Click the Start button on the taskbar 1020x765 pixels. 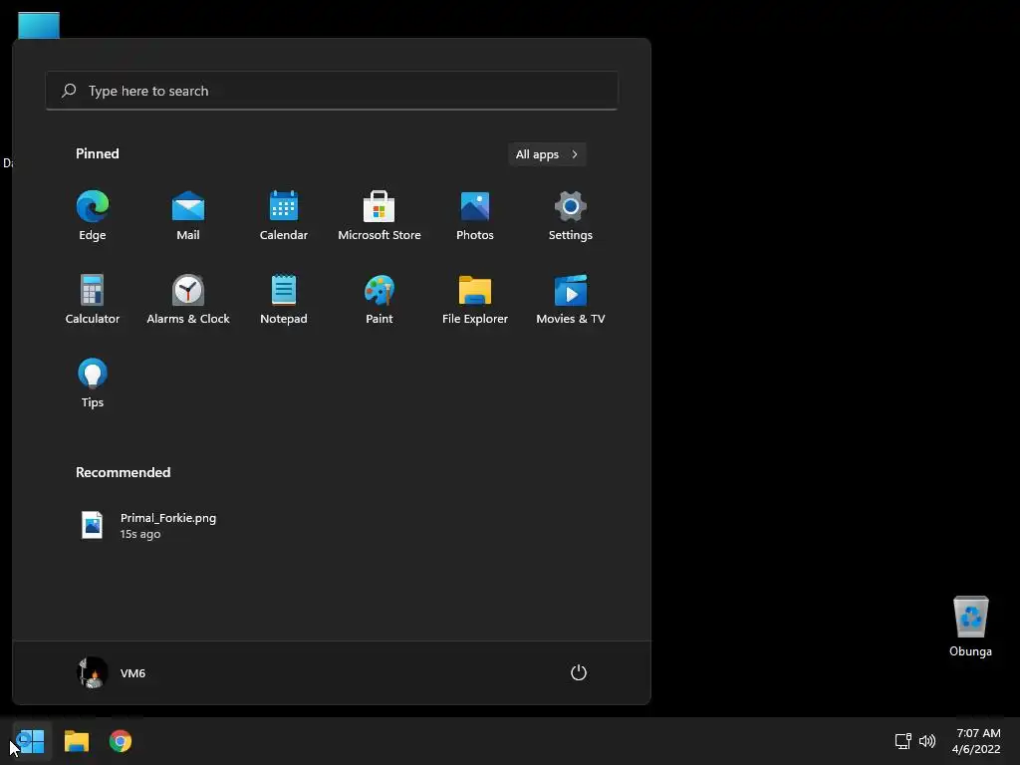point(31,741)
